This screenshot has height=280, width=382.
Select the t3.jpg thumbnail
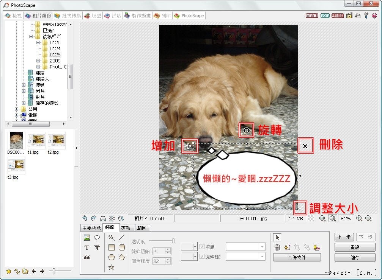click(16, 165)
